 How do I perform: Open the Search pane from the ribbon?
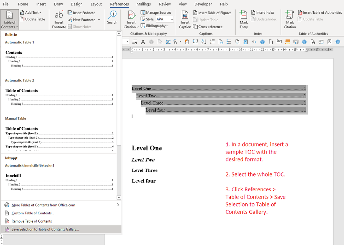click(112, 18)
